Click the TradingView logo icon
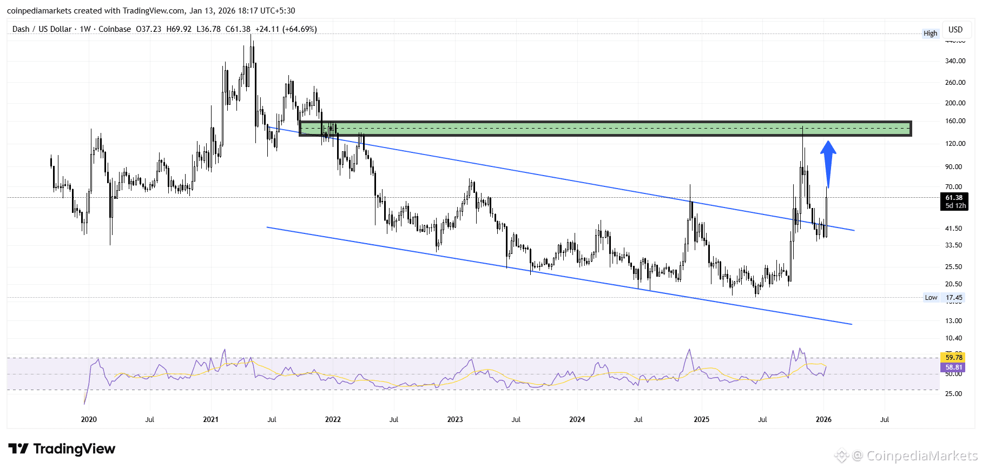 [18, 448]
